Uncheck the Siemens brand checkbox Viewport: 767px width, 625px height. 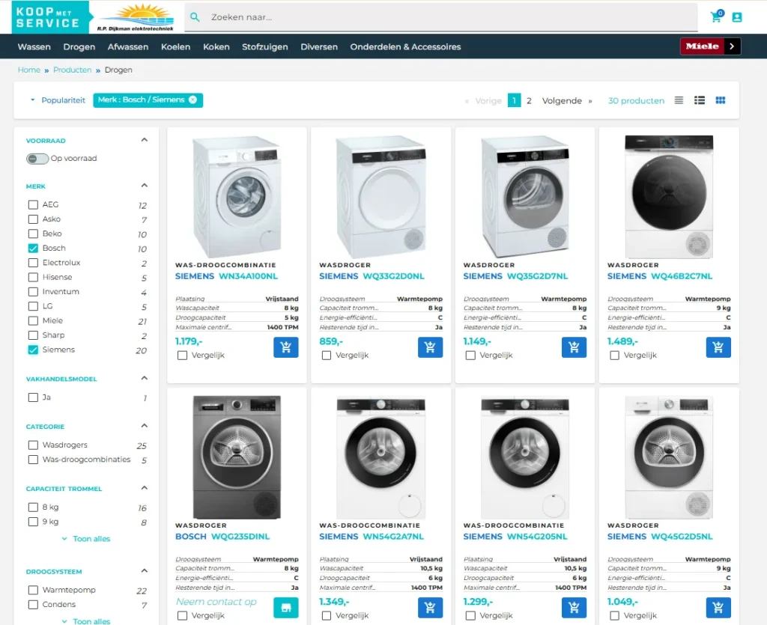(33, 350)
